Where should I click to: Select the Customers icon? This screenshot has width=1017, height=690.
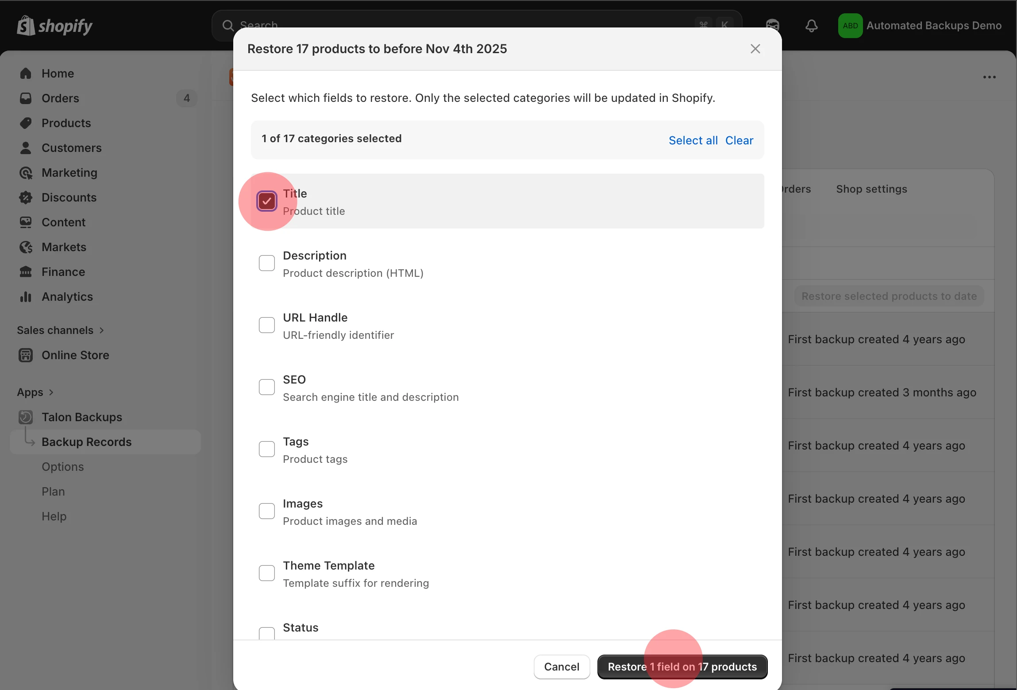pyautogui.click(x=26, y=148)
